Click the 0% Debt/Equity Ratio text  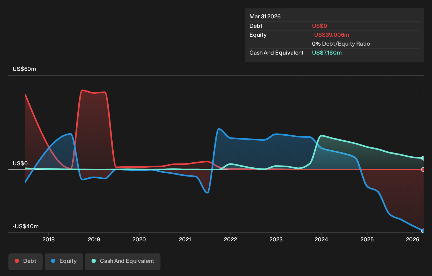tap(341, 44)
